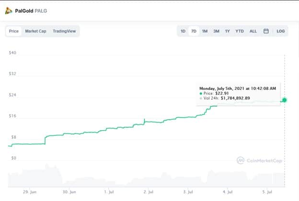The width and height of the screenshot is (299, 201).
Task: Click the tooltip price $22.91
Action: [x=222, y=93]
